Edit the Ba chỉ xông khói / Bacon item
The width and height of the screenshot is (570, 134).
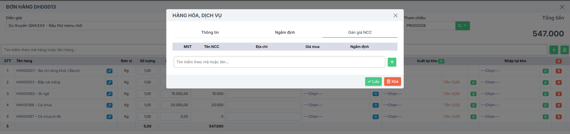pos(110,71)
